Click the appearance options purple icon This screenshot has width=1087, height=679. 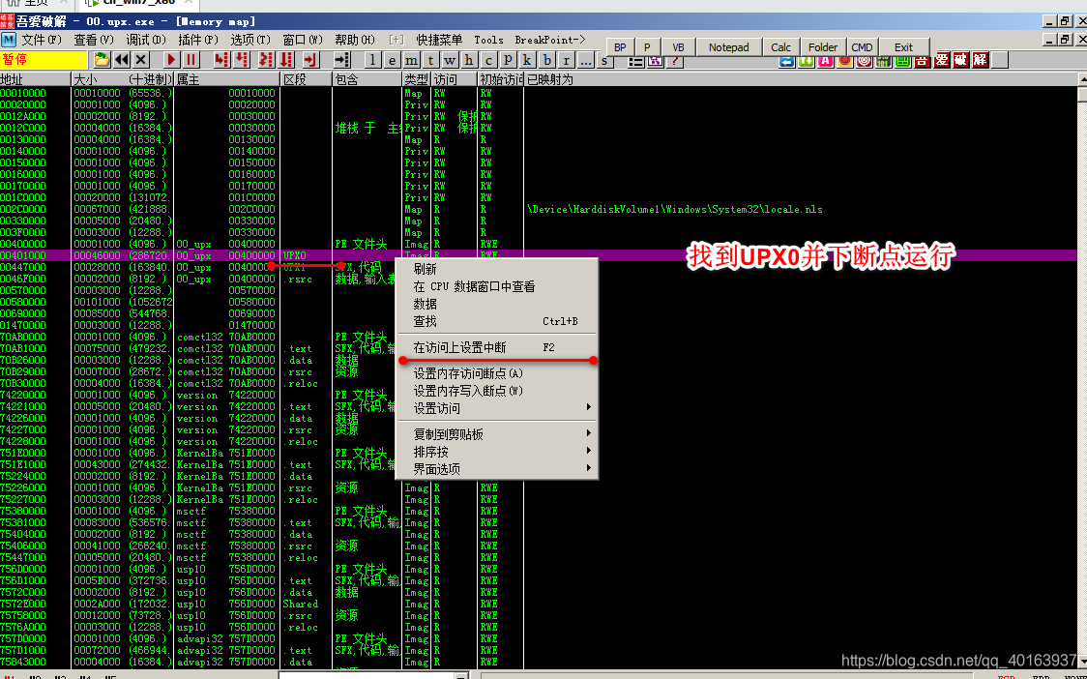(655, 61)
